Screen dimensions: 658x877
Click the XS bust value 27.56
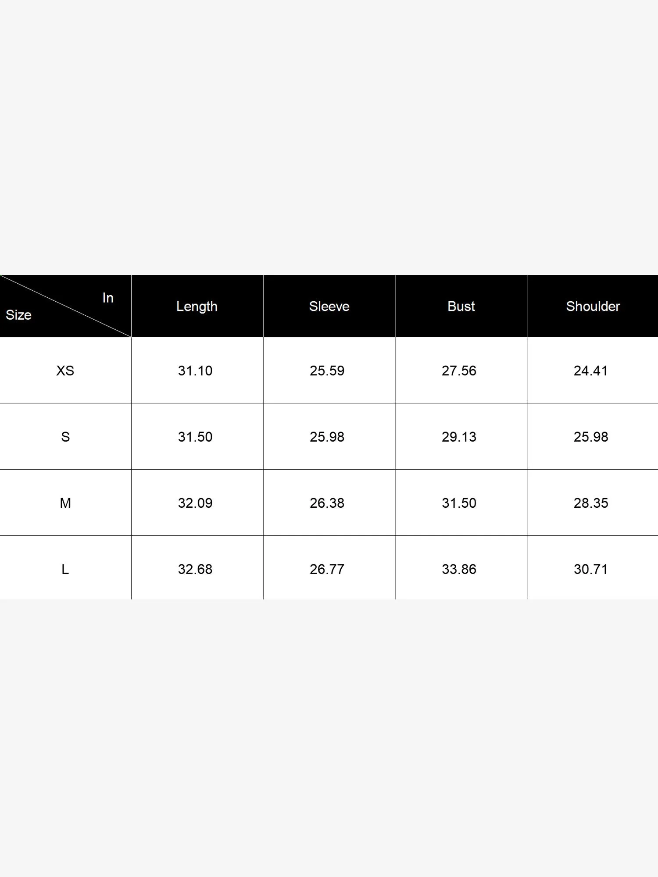click(459, 371)
